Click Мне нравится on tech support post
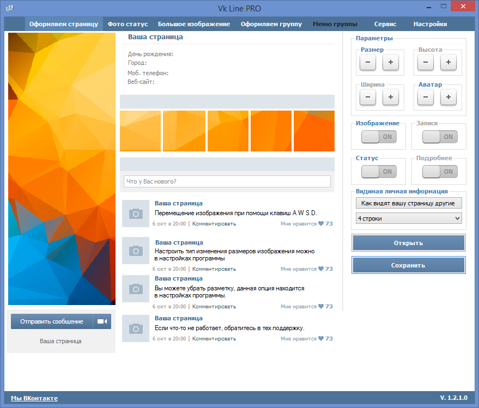This screenshot has height=408, width=479. click(299, 339)
